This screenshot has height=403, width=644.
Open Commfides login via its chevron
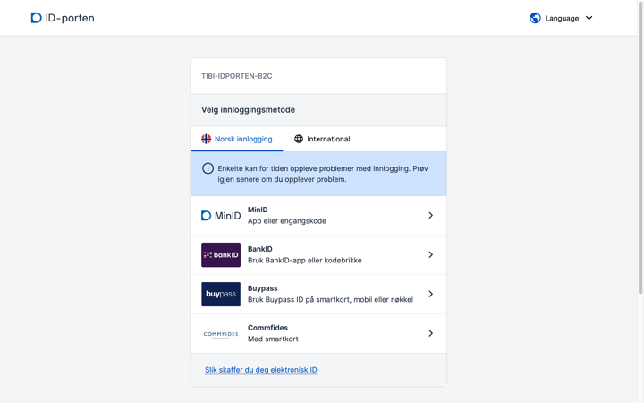430,333
